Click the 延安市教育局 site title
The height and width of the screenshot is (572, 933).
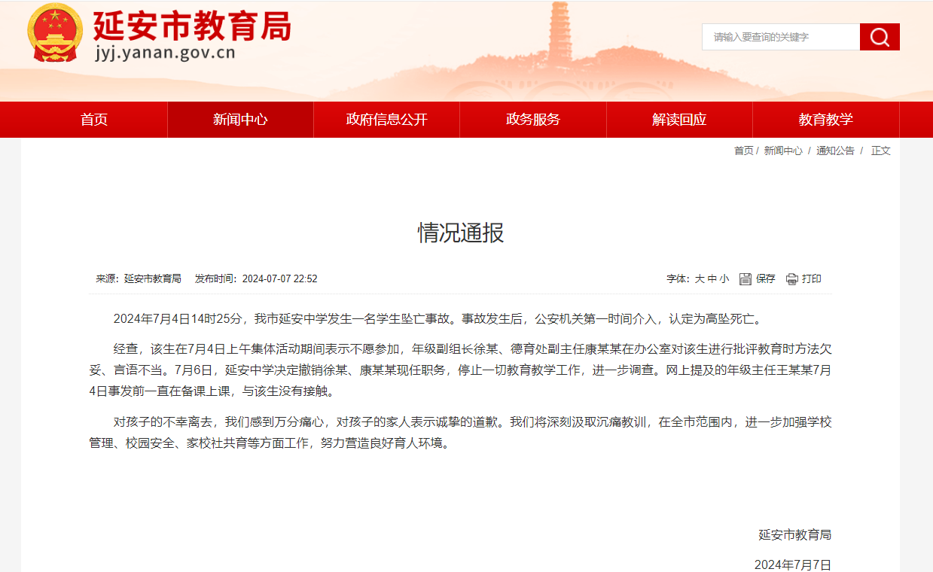192,26
